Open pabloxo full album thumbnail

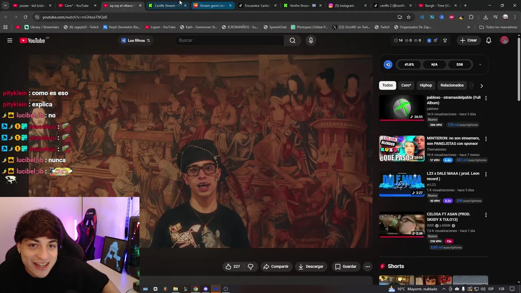click(402, 108)
